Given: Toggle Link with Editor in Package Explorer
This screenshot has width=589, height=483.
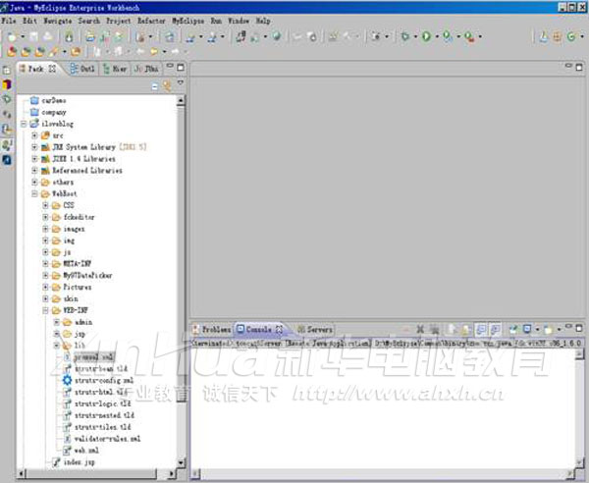Looking at the screenshot, I should point(167,85).
